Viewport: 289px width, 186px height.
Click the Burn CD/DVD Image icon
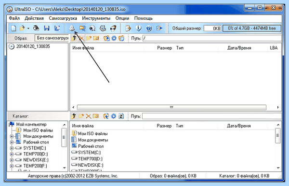[113, 29]
